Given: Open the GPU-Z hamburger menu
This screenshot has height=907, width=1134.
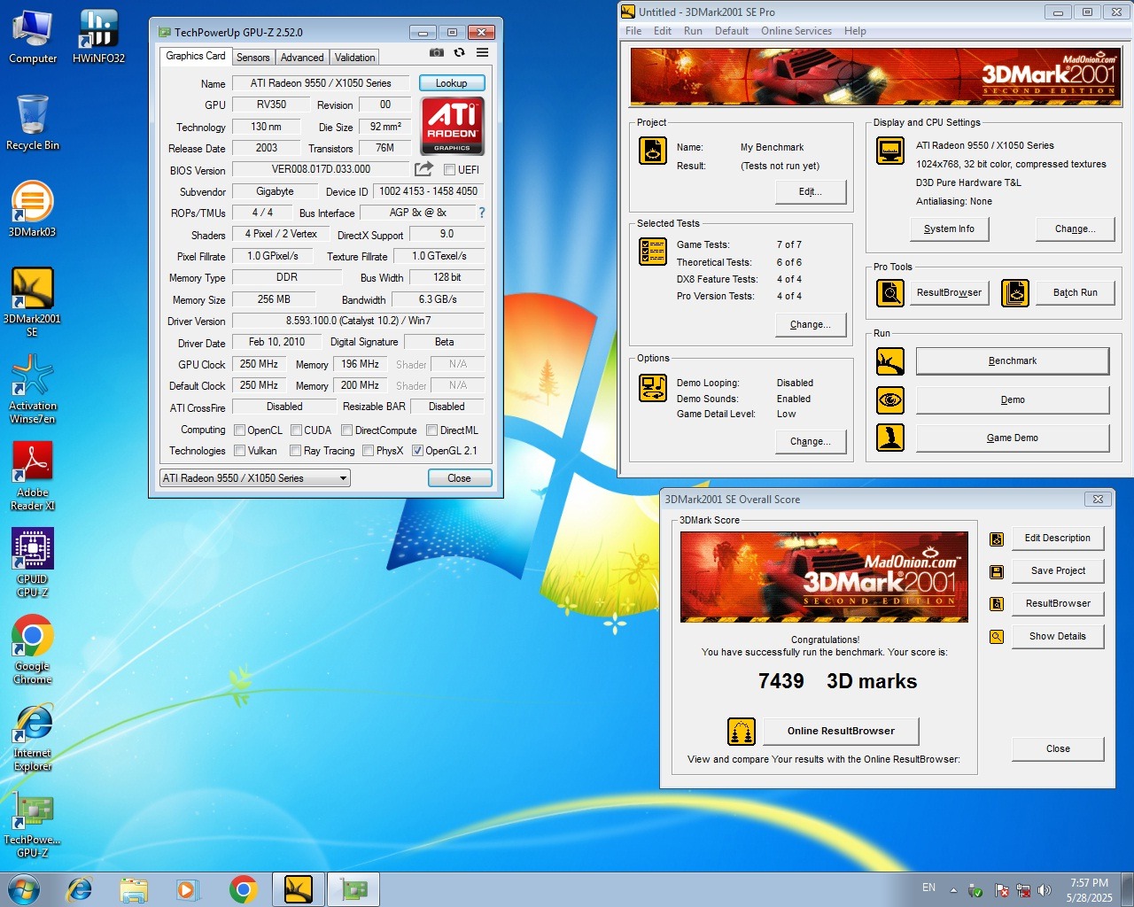Looking at the screenshot, I should (482, 53).
